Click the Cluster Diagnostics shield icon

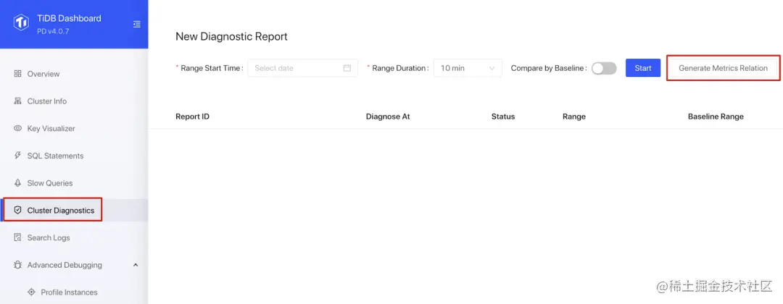tap(18, 211)
